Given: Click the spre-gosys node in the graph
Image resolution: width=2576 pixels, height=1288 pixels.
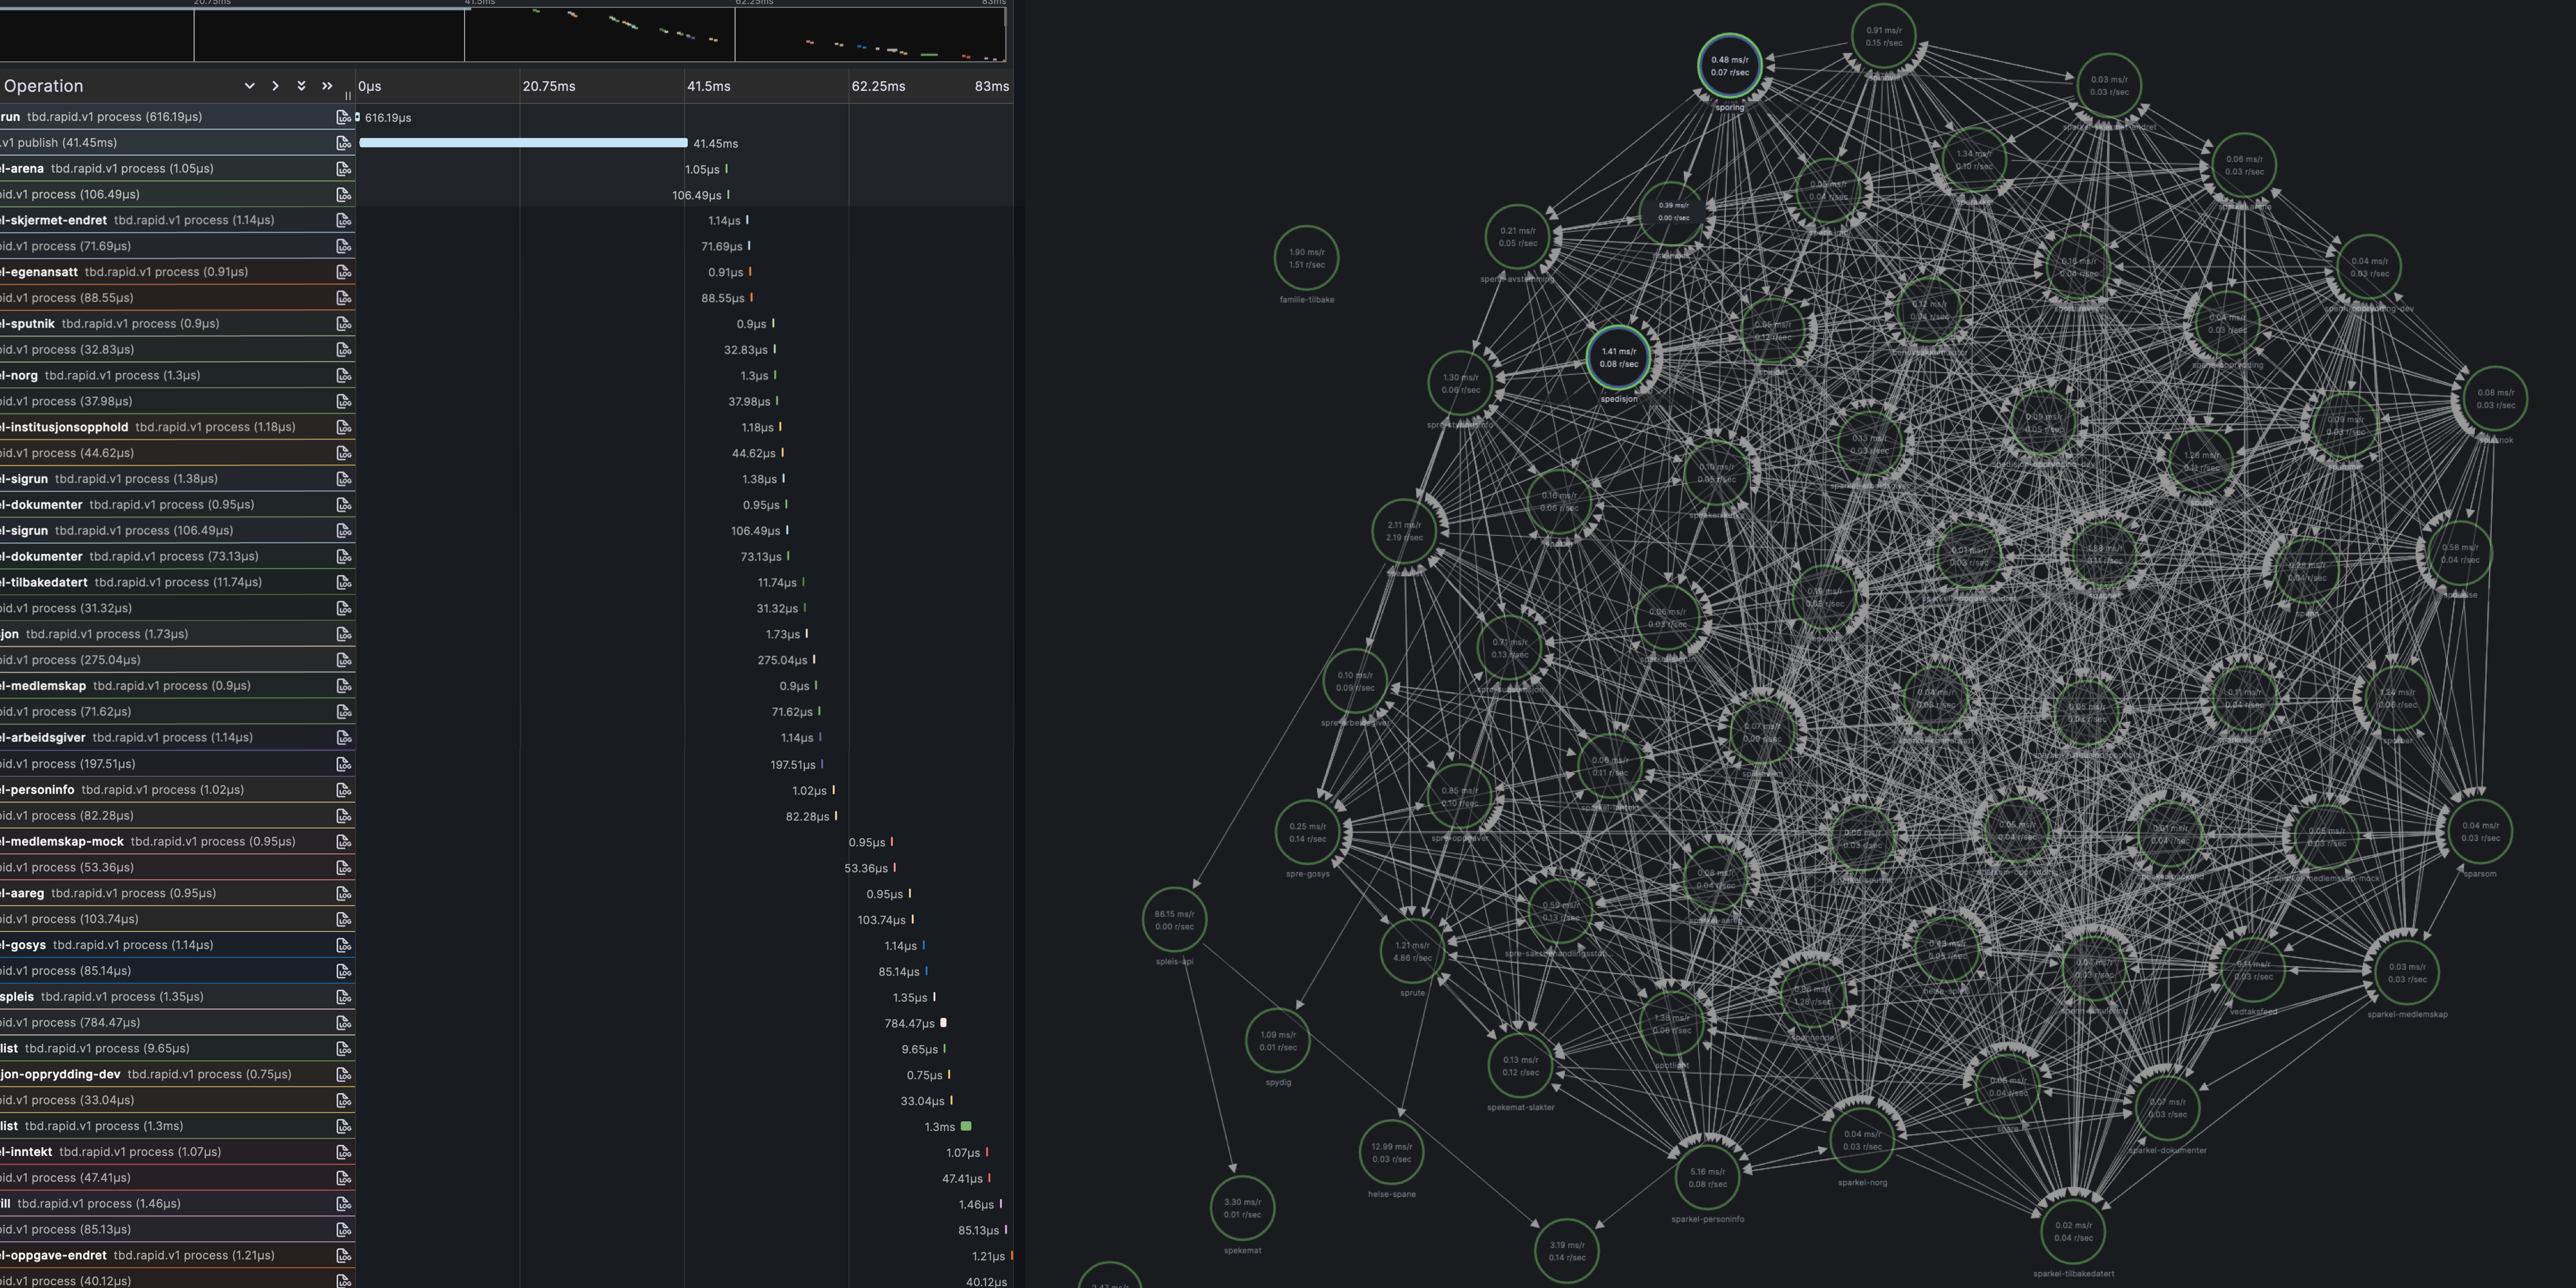Looking at the screenshot, I should (x=1307, y=832).
